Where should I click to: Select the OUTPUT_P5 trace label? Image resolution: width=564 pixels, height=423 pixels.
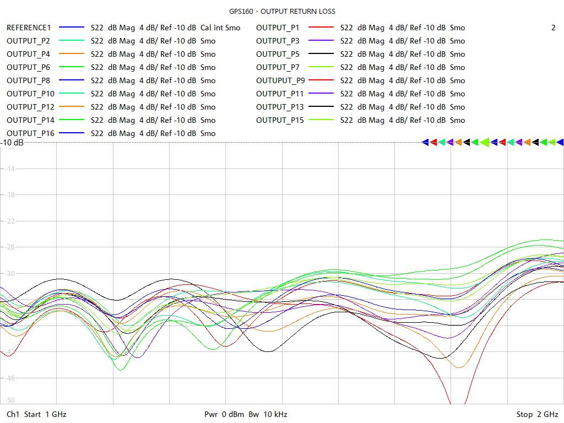[x=278, y=55]
